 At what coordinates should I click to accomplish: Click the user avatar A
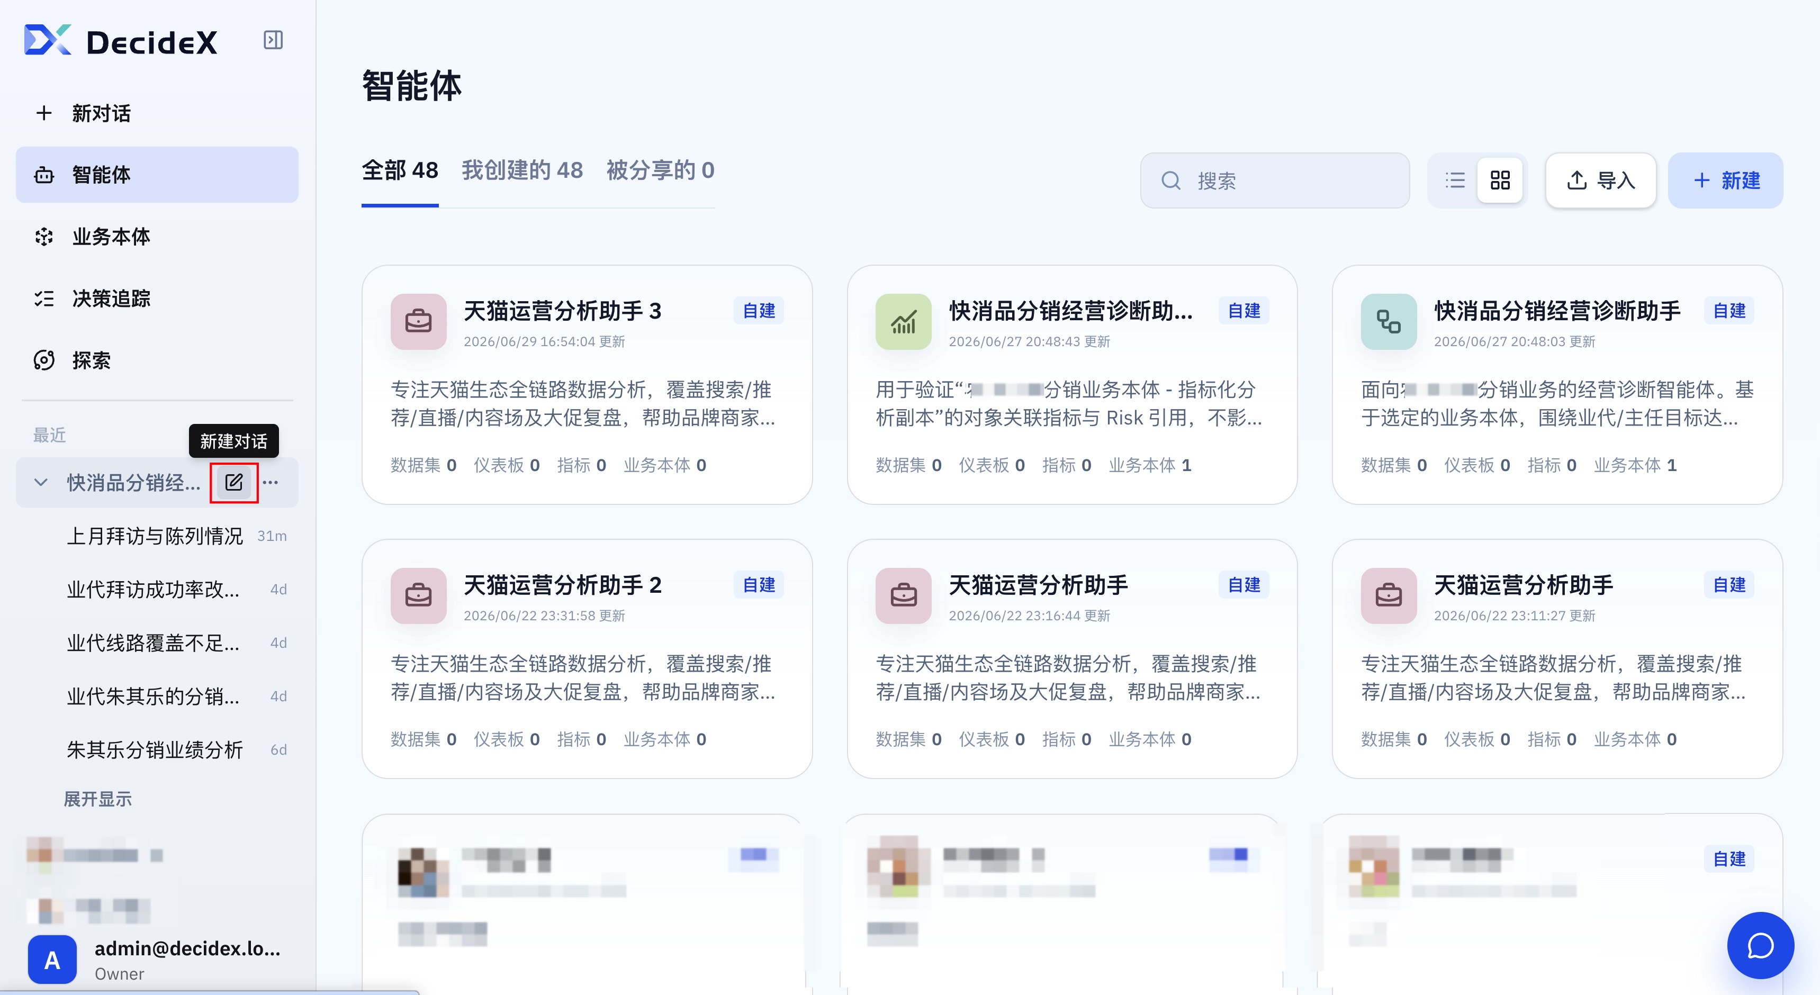click(x=52, y=959)
